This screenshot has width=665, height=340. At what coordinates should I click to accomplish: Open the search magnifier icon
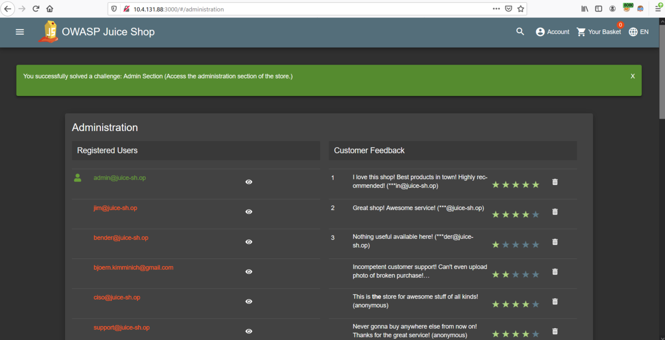click(520, 32)
